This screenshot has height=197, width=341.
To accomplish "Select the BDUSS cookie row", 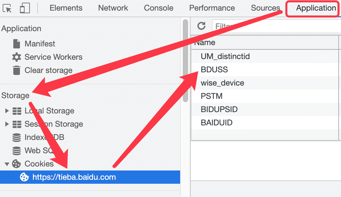I will 265,70.
